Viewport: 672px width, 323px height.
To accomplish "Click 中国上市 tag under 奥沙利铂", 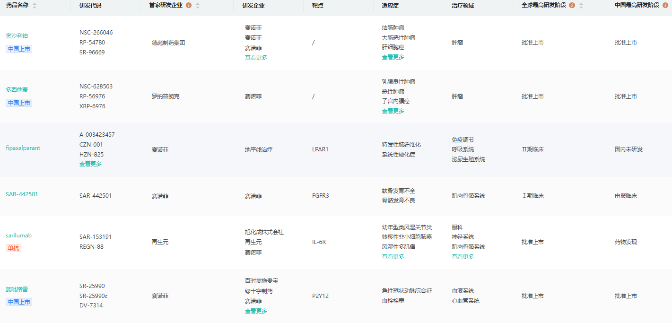I will 19,49.
